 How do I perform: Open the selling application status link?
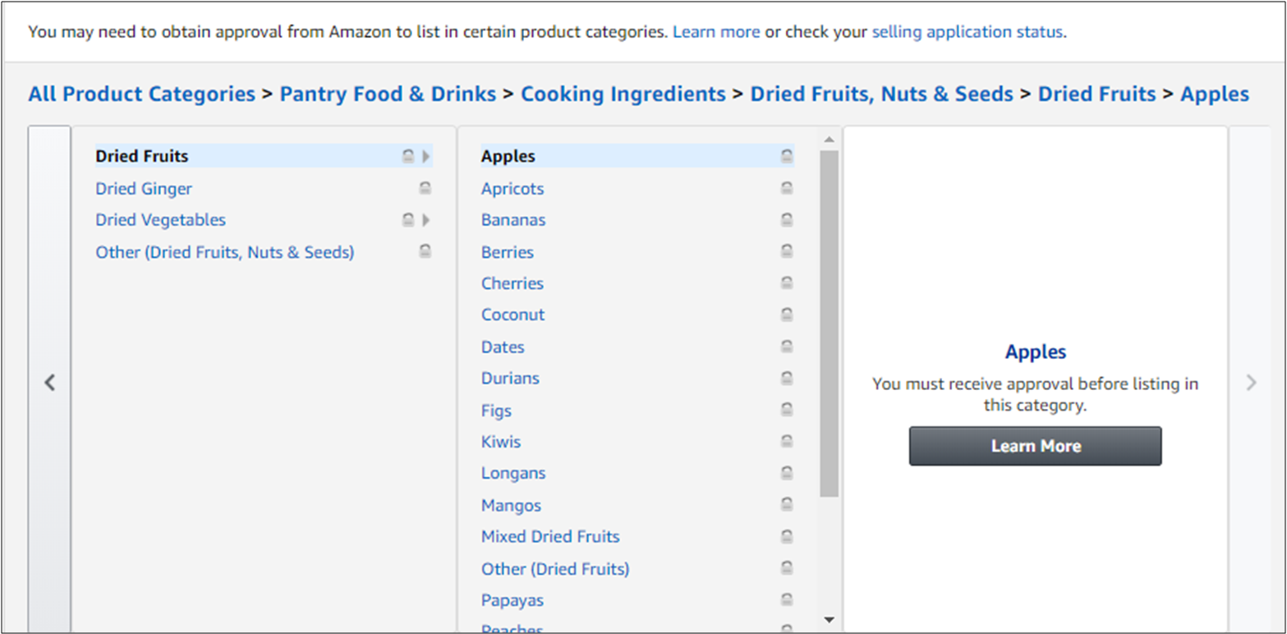pyautogui.click(x=967, y=33)
